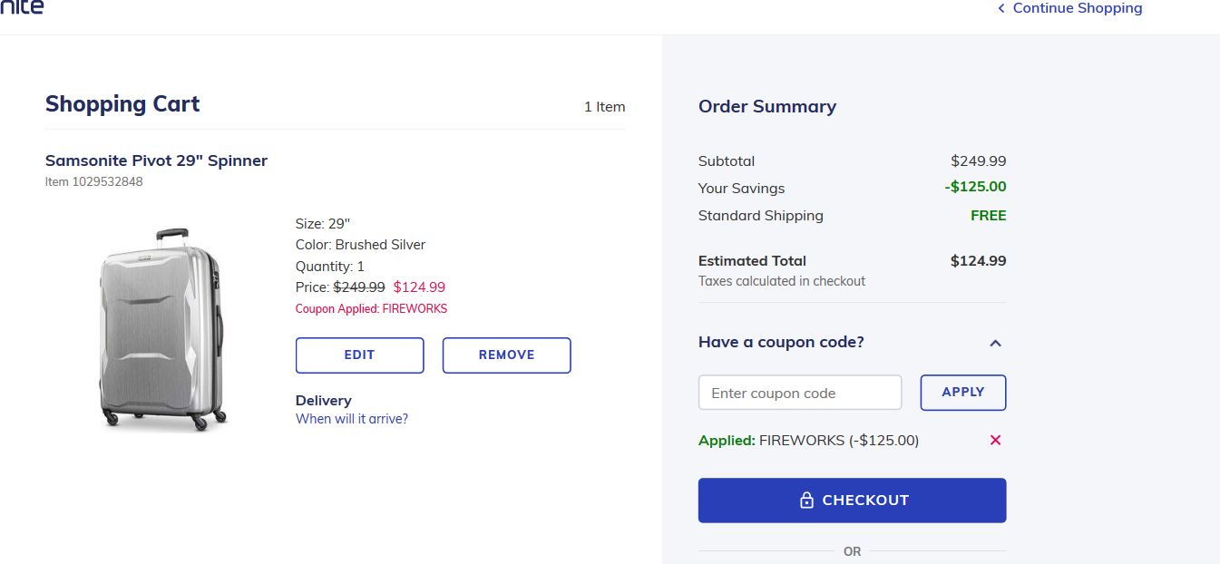Screen dimensions: 1220x564
Task: Click the When will it arrive? link
Action: point(352,419)
